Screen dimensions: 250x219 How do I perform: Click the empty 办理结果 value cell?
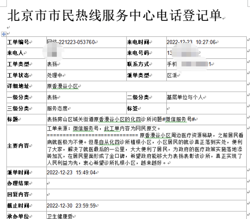click(146, 183)
